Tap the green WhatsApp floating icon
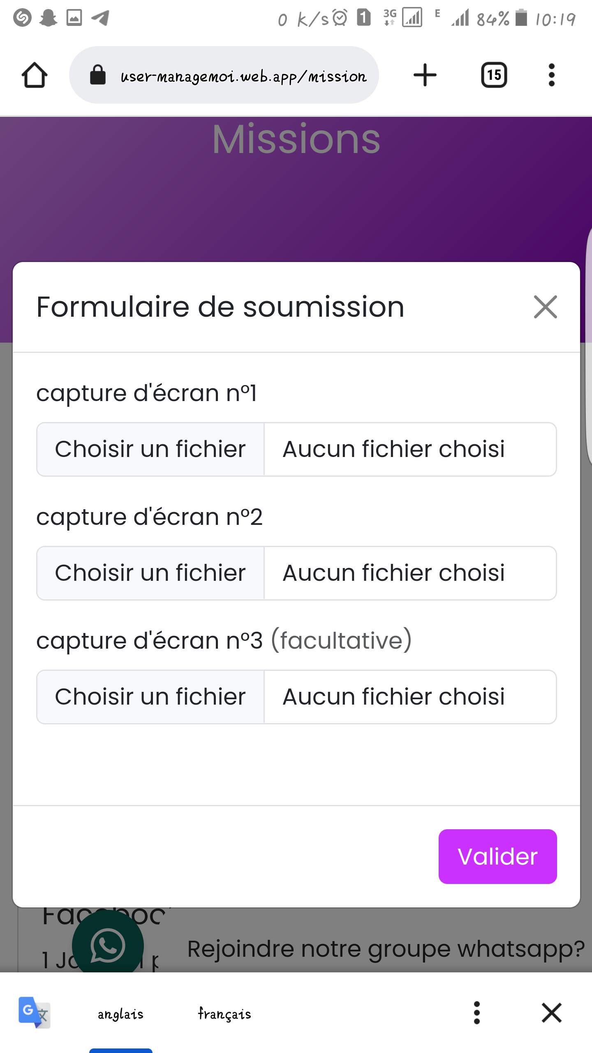Image resolution: width=592 pixels, height=1053 pixels. coord(108,945)
